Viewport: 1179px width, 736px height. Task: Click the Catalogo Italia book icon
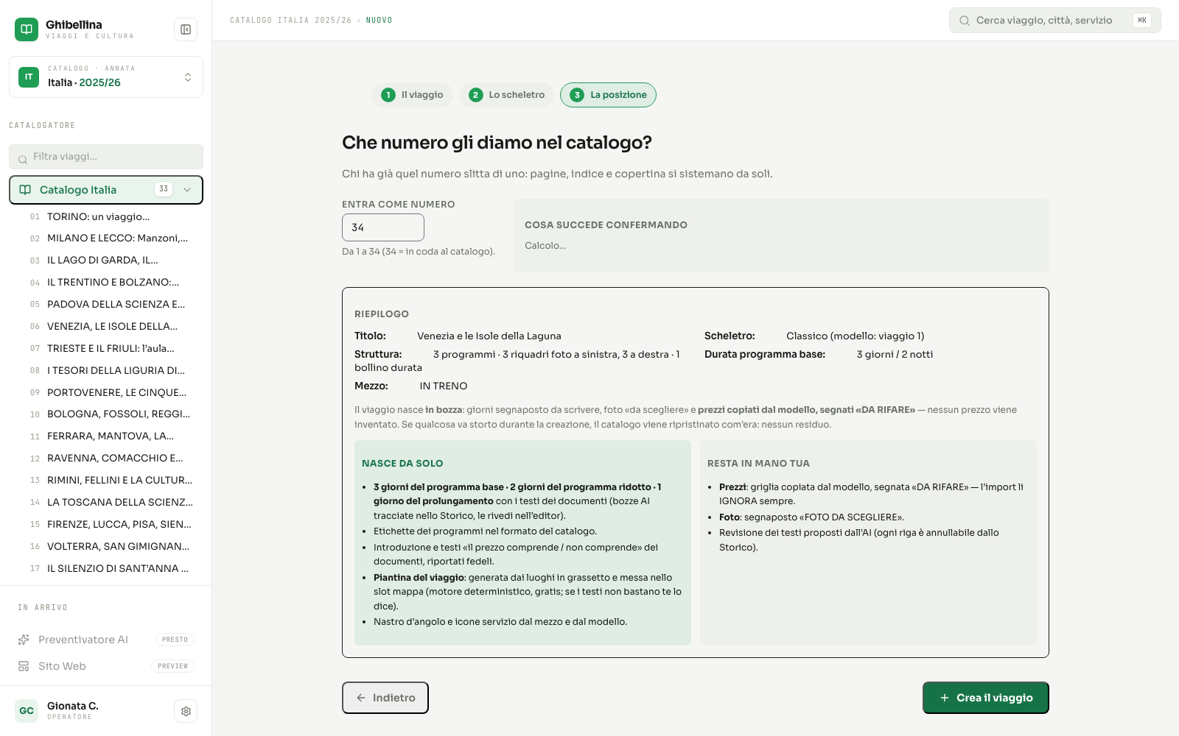[x=25, y=190]
